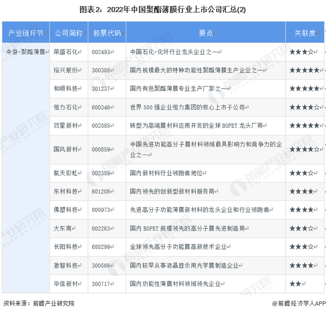
Task: Click the text 世界500强企业恒力集团的核心上市子公司
Action: [188, 107]
